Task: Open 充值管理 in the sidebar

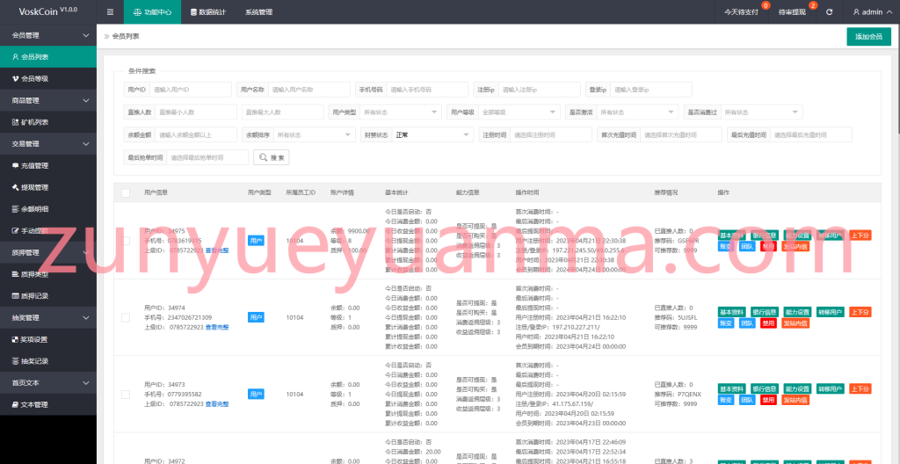Action: [48, 165]
